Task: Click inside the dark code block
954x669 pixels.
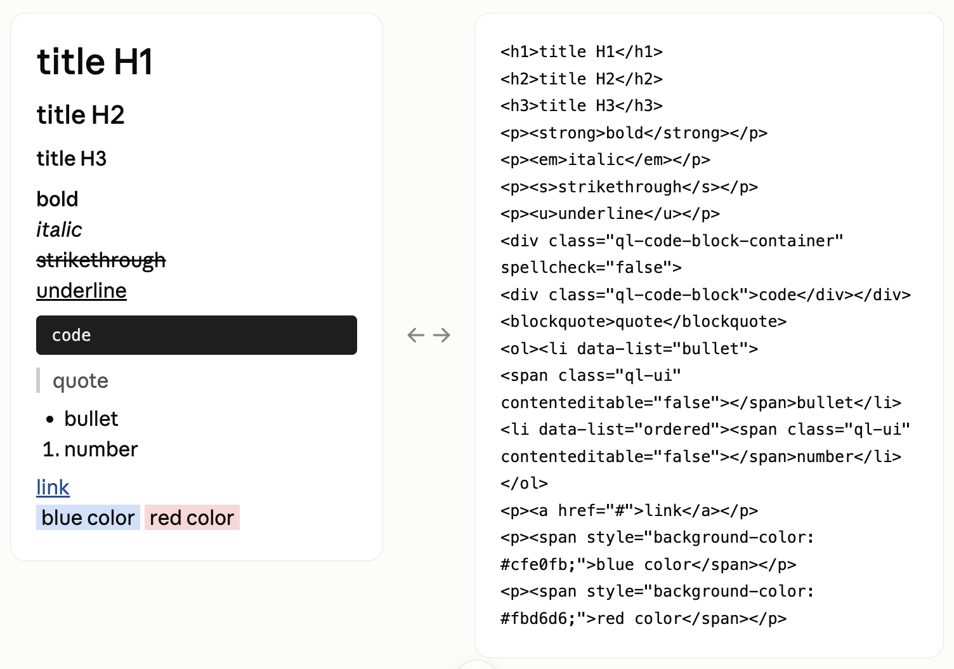Action: point(197,335)
